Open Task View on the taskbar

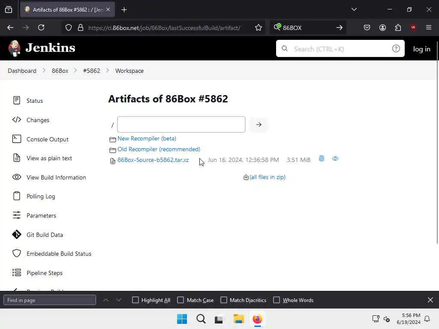[219, 319]
